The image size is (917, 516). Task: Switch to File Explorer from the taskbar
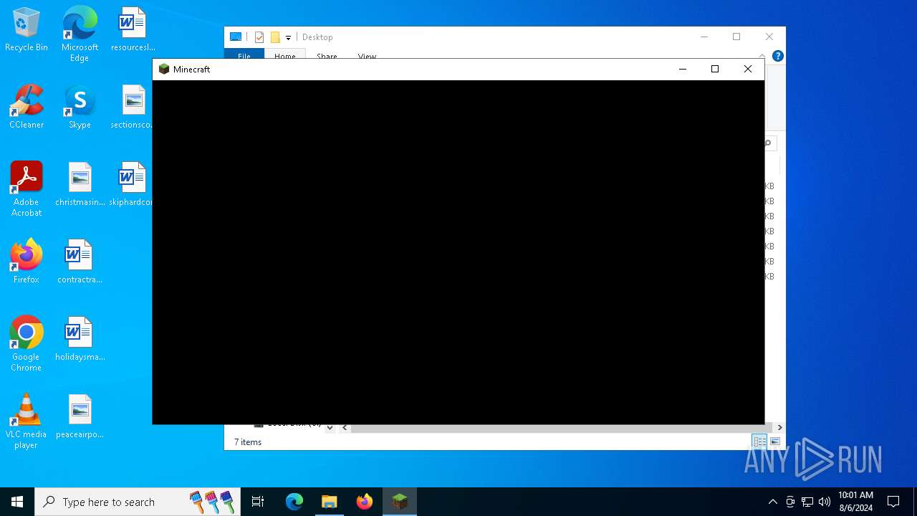pos(330,502)
